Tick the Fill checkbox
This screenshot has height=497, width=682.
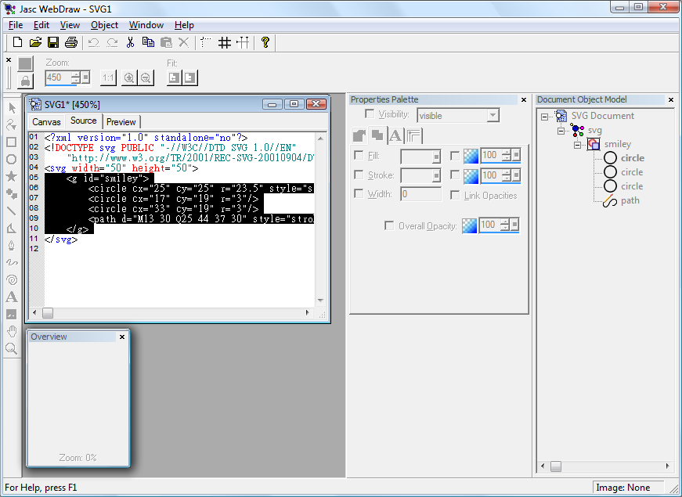[359, 155]
